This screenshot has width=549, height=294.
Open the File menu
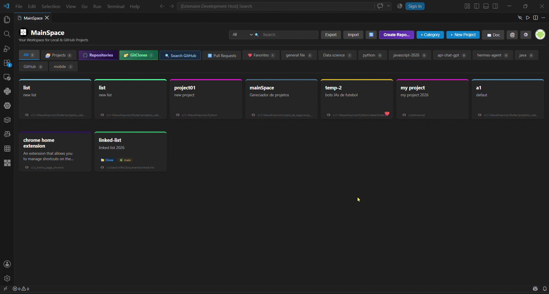(19, 6)
